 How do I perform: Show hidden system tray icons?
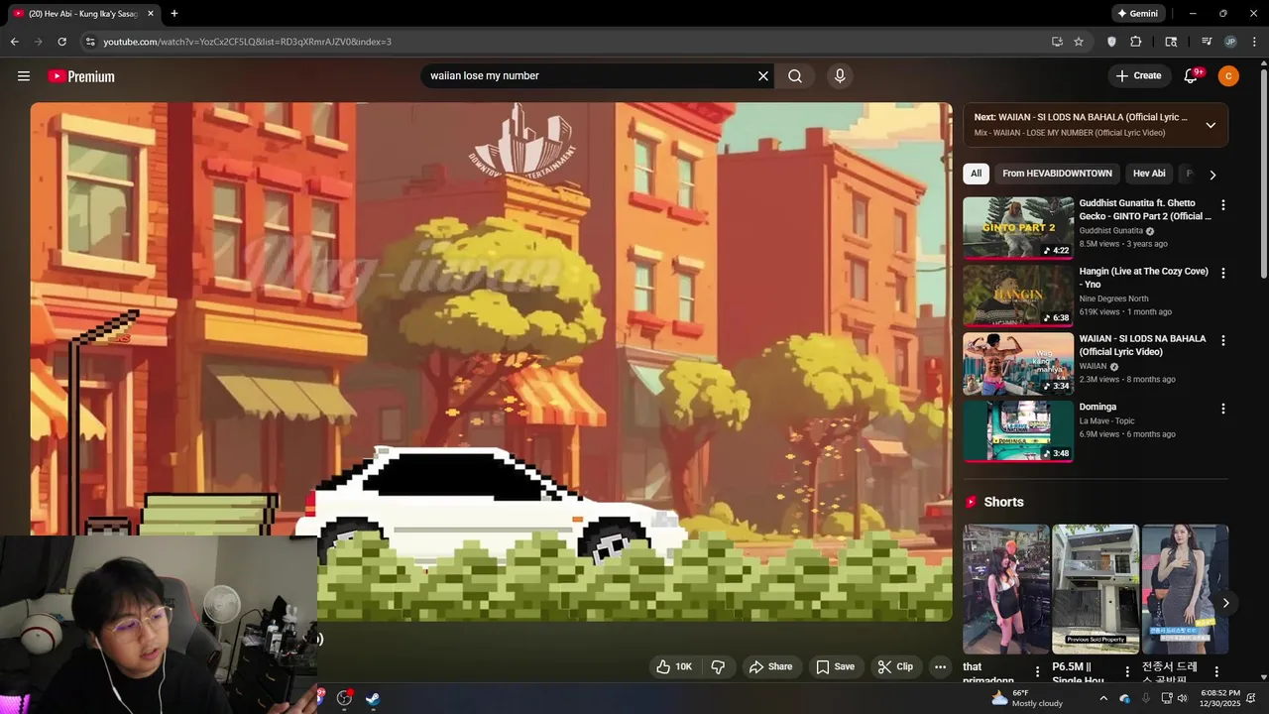(x=1103, y=698)
